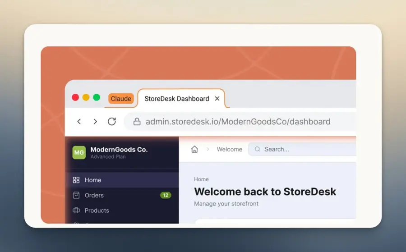Click the red close window button
This screenshot has width=406, height=252.
click(x=75, y=97)
